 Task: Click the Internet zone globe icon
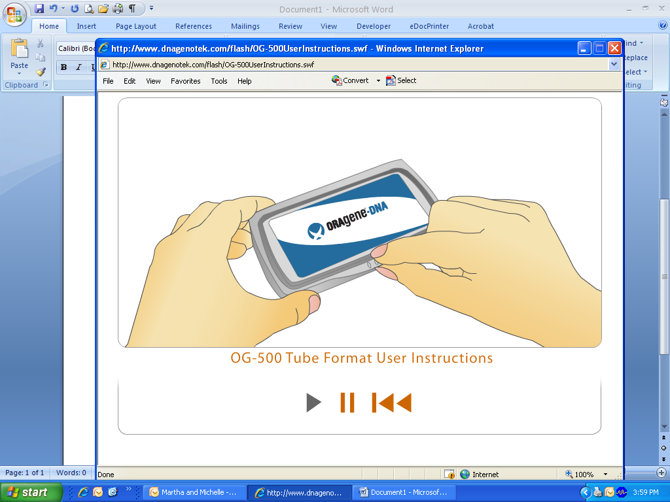click(465, 475)
